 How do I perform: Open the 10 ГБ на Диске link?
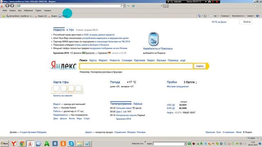219,22
